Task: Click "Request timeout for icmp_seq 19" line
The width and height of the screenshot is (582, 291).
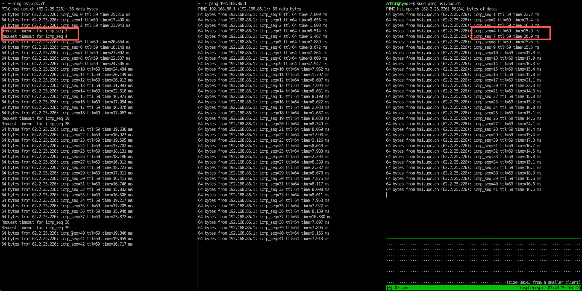Action: (36, 118)
